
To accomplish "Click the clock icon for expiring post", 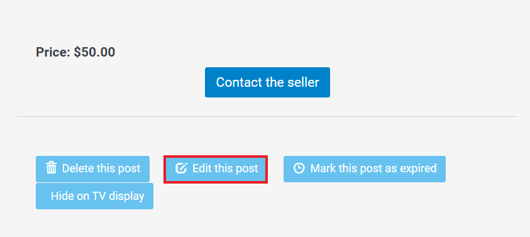I will (299, 168).
